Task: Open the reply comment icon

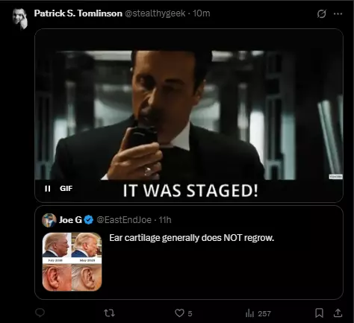Action: point(40,313)
